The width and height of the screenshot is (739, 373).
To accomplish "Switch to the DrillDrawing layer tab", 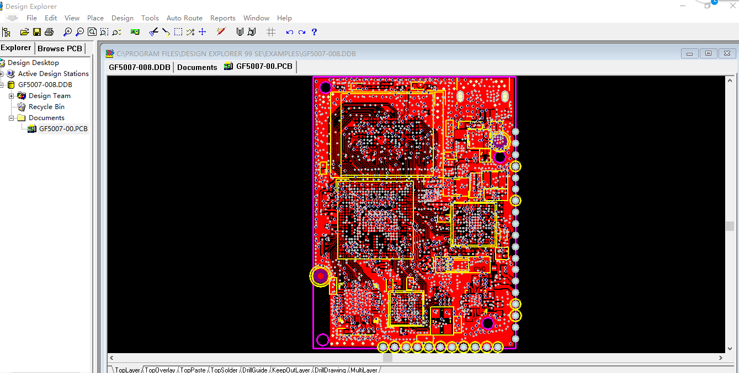I will click(x=330, y=370).
